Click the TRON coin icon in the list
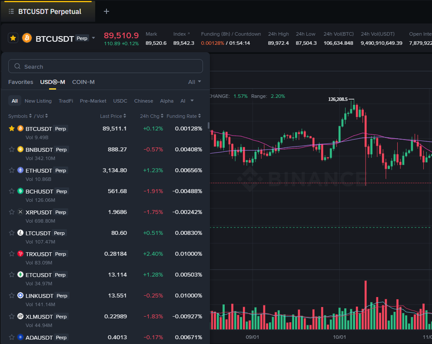 [20, 254]
